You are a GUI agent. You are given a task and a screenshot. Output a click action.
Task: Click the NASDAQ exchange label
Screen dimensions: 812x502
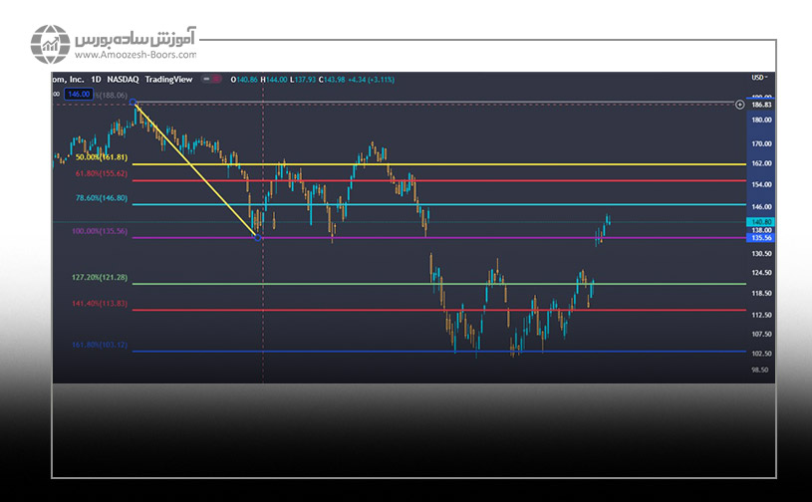(126, 79)
